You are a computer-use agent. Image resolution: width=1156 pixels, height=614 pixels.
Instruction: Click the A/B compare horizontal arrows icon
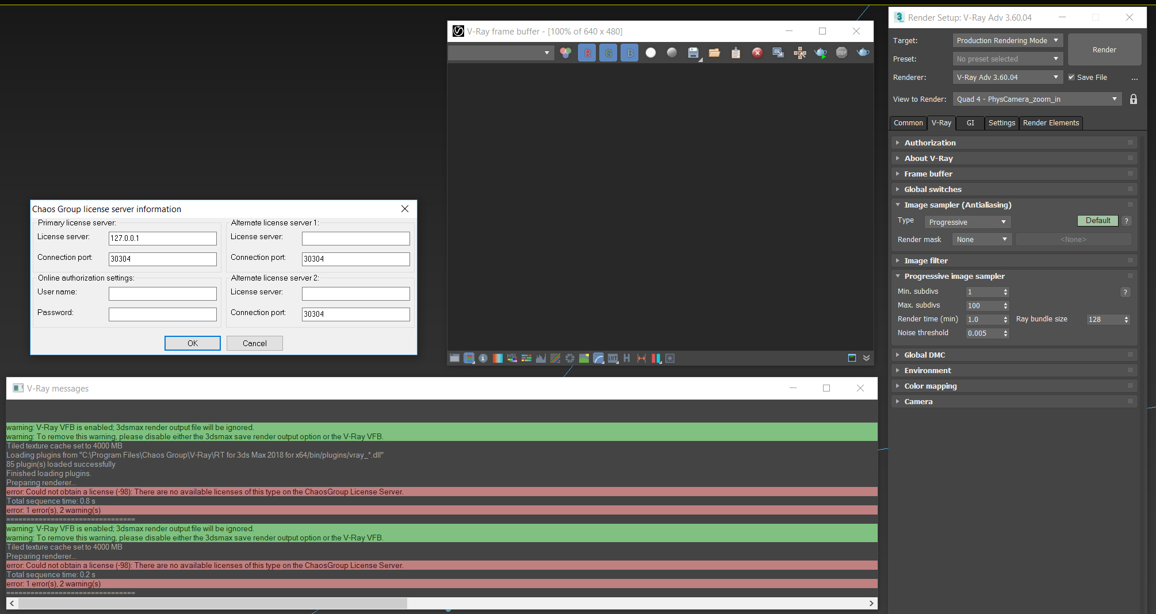[641, 358]
